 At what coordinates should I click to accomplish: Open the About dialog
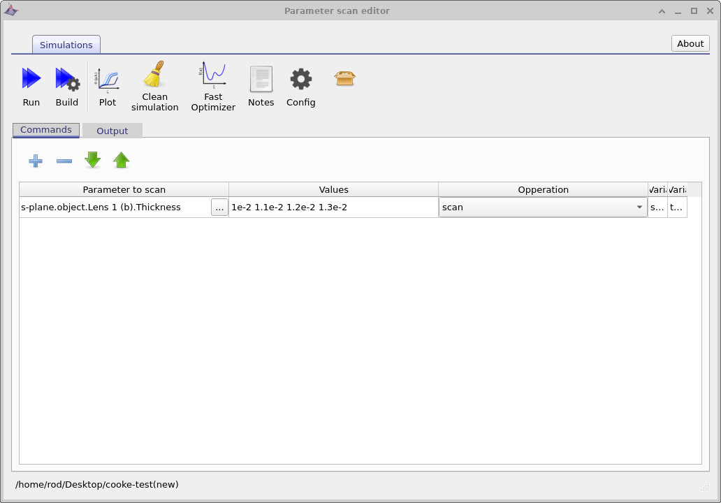click(690, 43)
